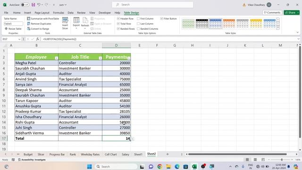Click the Table Name input field
Viewport: 302px width, 170px height.
(x=13, y=24)
